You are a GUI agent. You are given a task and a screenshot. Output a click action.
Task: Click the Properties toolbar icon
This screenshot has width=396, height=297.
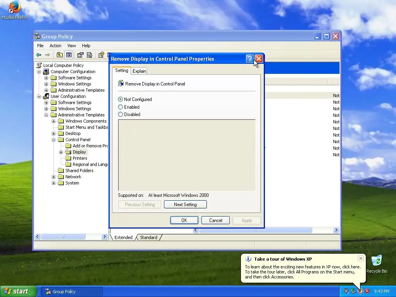(80, 55)
